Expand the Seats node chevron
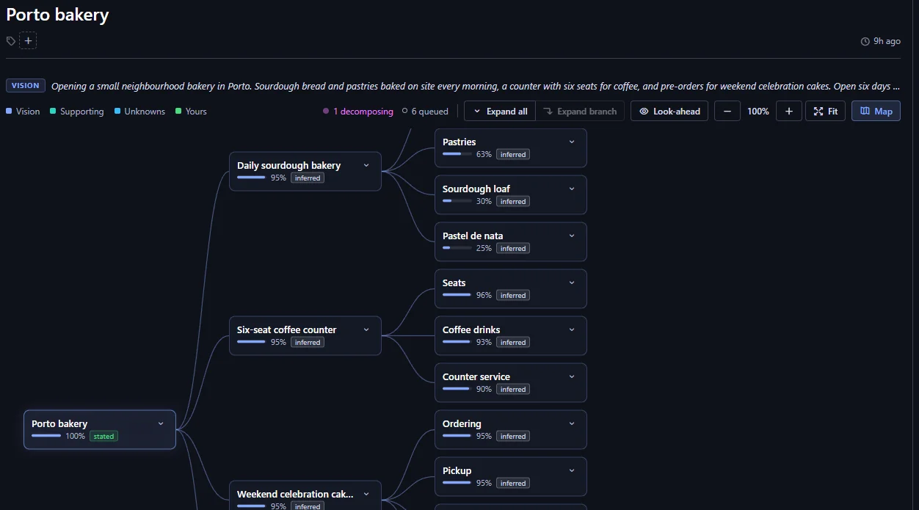919x510 pixels. 572,283
